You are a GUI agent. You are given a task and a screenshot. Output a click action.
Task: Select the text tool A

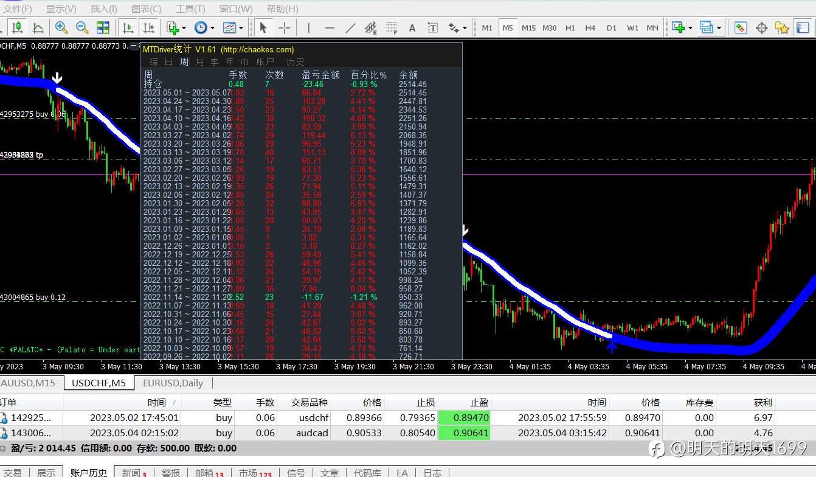[412, 27]
